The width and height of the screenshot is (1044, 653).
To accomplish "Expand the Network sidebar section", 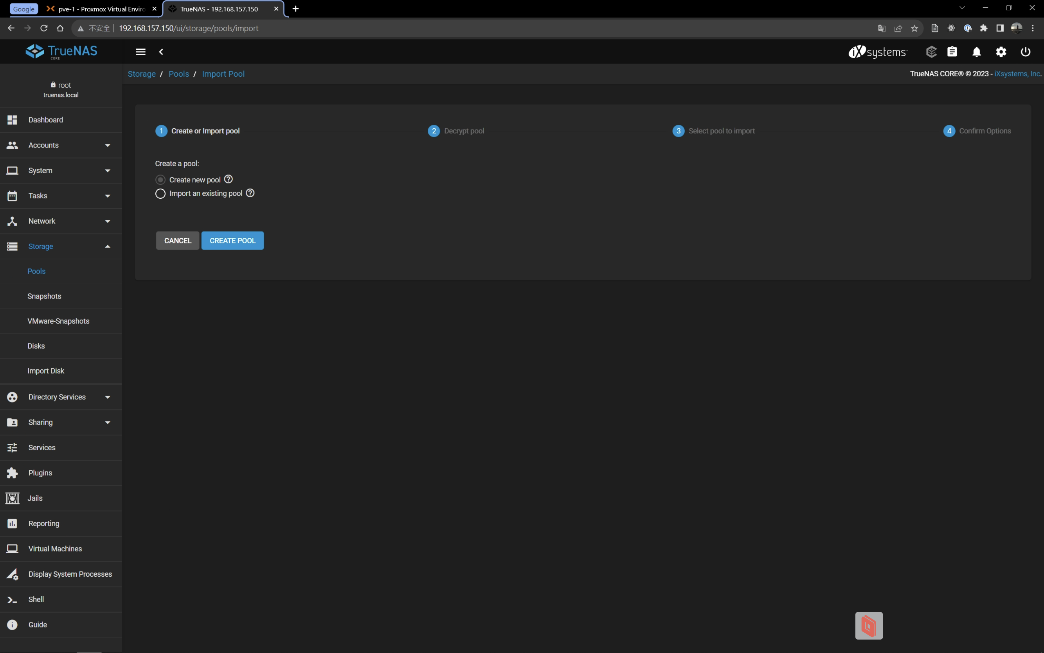I will tap(61, 221).
